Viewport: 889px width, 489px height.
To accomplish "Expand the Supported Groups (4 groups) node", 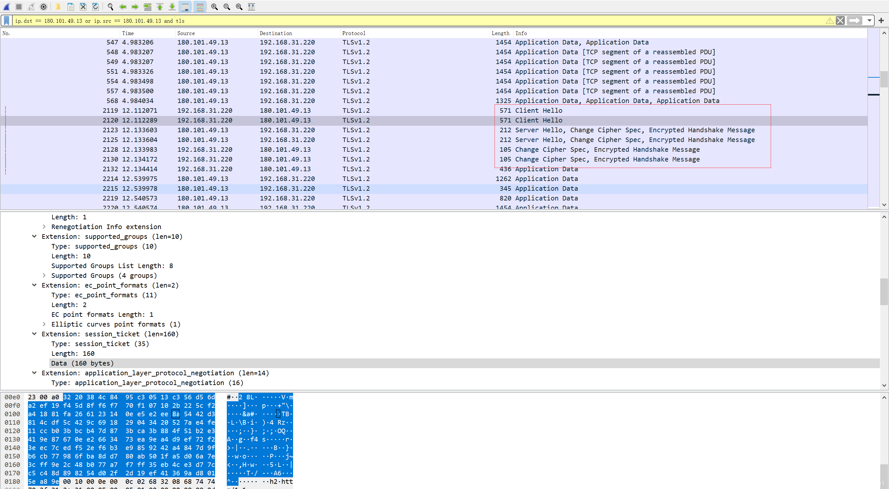I will [44, 276].
